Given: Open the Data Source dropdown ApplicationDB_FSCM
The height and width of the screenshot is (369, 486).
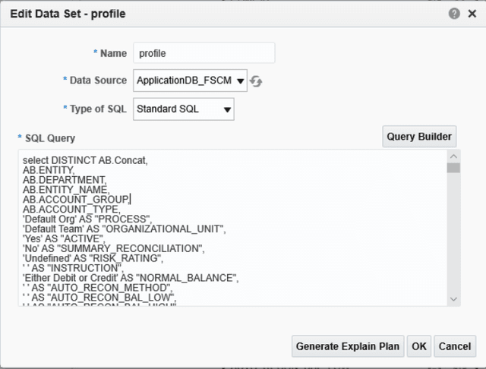Looking at the screenshot, I should [x=190, y=80].
